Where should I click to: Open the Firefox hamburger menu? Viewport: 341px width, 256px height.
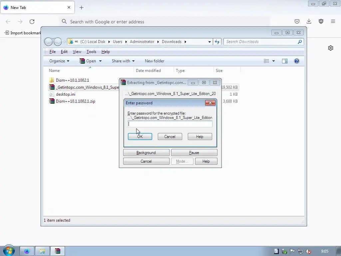tap(333, 21)
